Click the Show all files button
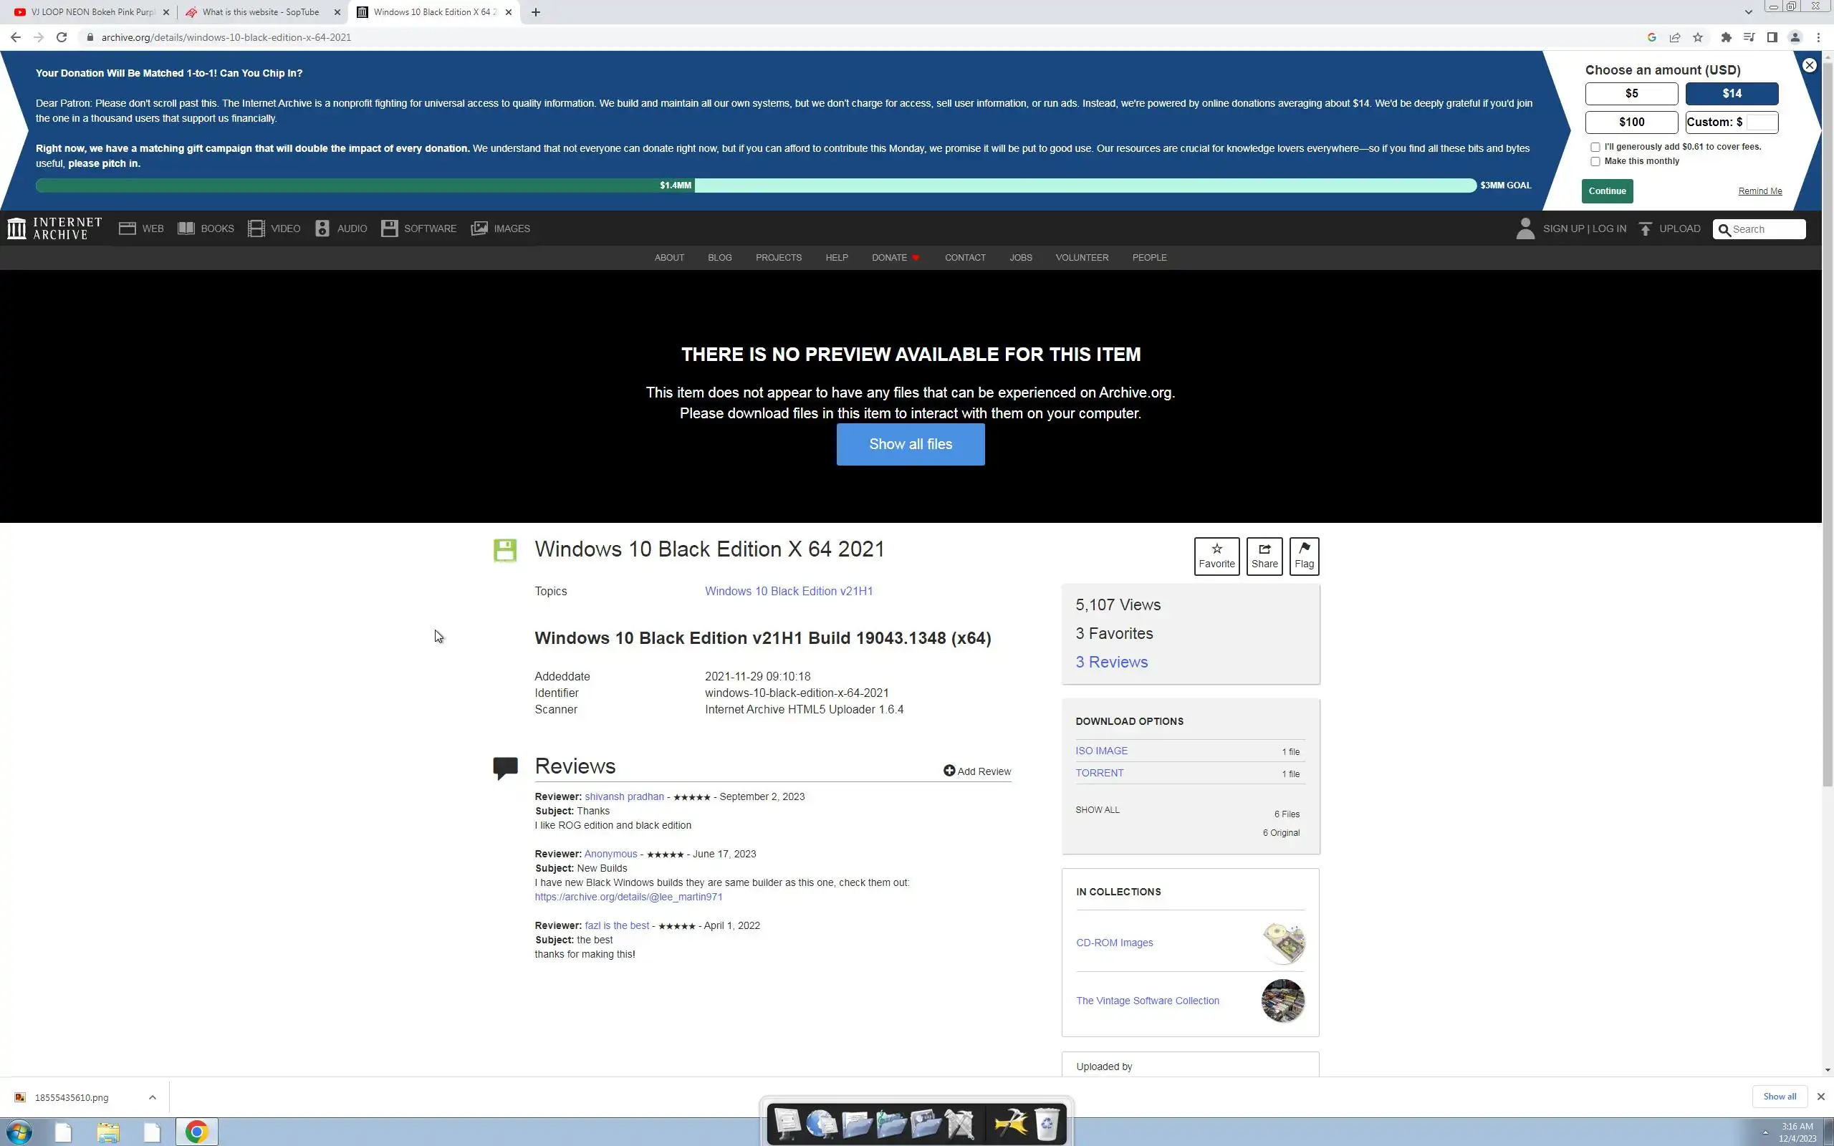Screen dimensions: 1834x1146 [910, 444]
